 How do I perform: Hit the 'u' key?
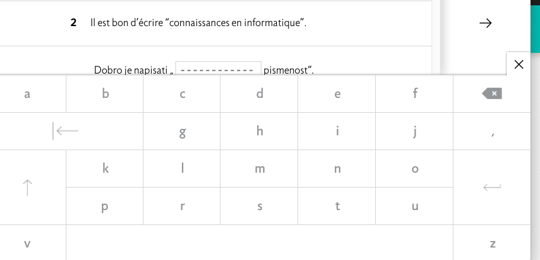point(414,207)
